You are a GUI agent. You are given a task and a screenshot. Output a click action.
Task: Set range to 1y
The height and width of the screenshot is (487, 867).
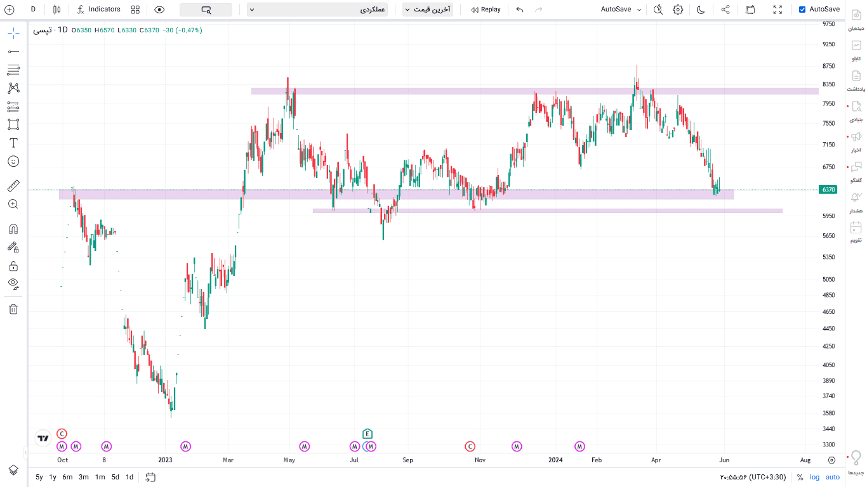(x=53, y=477)
